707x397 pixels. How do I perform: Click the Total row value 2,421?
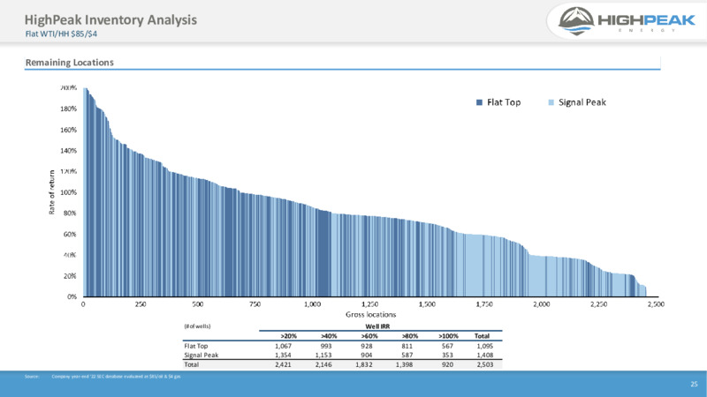tap(283, 364)
